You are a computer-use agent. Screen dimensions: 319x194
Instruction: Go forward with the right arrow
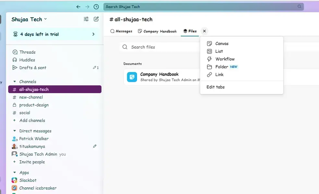click(x=87, y=7)
